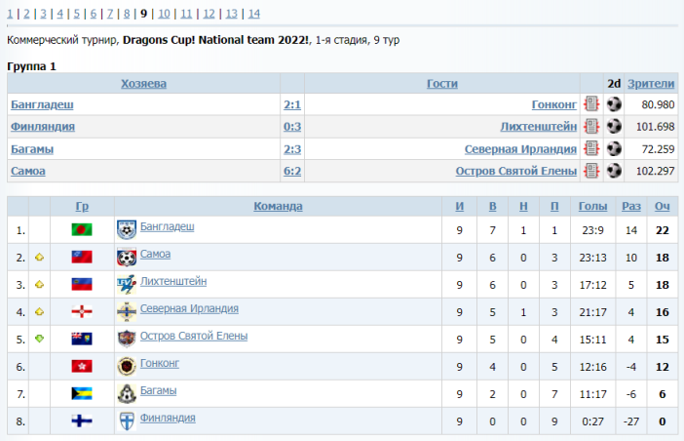The width and height of the screenshot is (684, 441).
Task: Go to round 1 page
Action: tap(11, 14)
